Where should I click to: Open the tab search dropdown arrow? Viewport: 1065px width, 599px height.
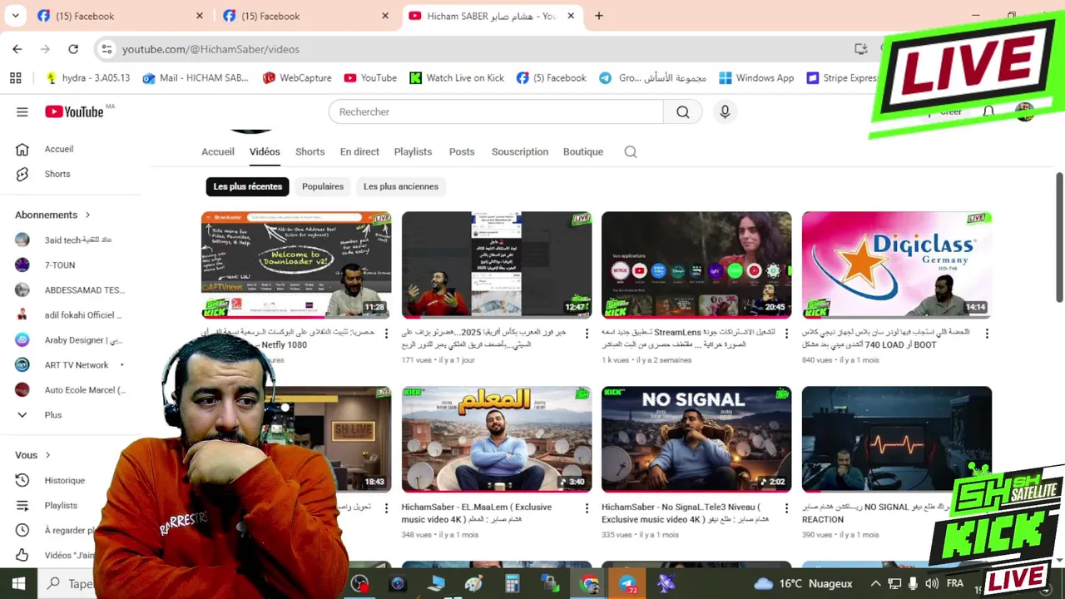tap(15, 16)
